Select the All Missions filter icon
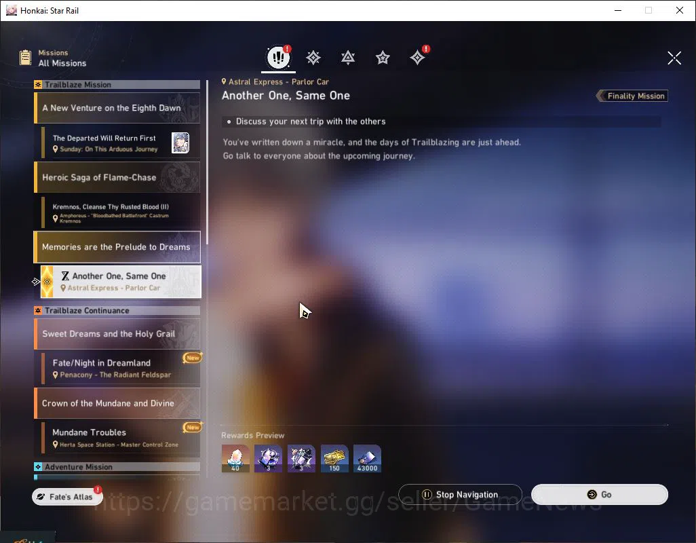 [x=278, y=57]
